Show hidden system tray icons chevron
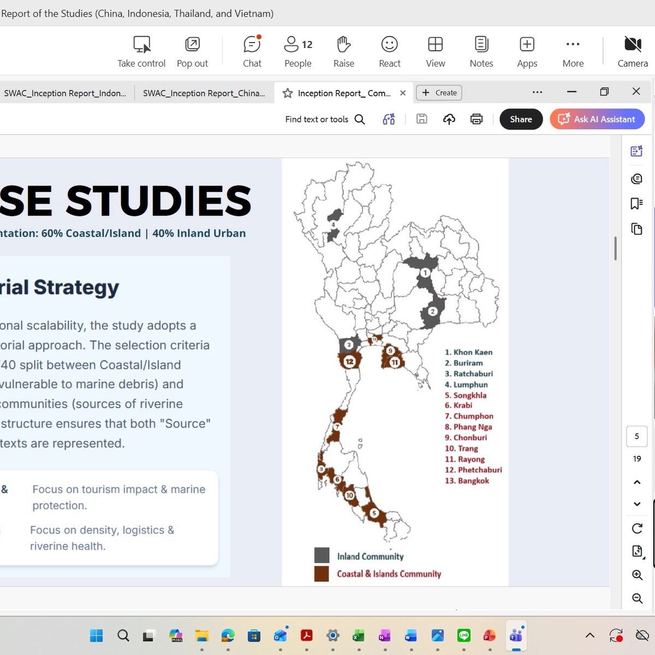 point(590,635)
